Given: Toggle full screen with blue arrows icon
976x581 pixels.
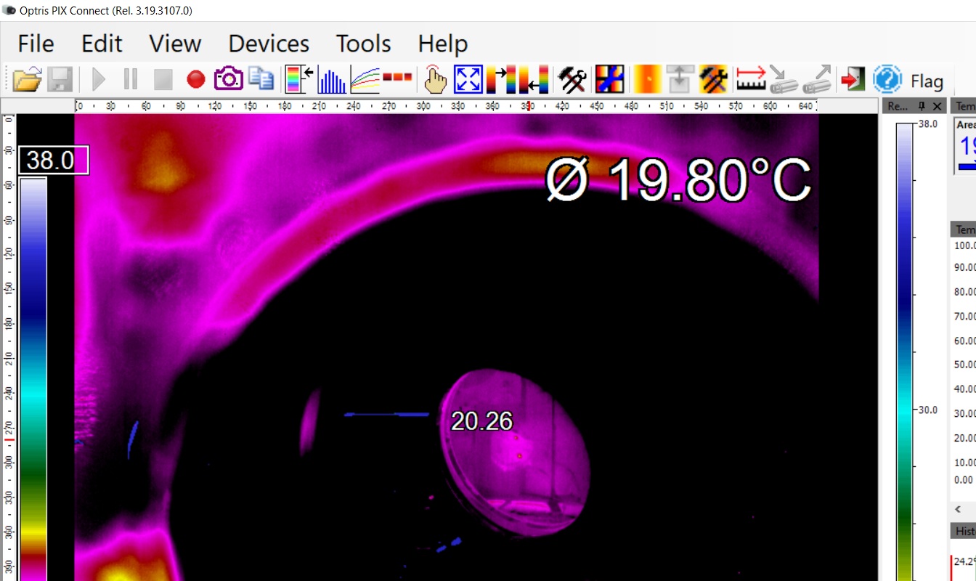Looking at the screenshot, I should [468, 79].
